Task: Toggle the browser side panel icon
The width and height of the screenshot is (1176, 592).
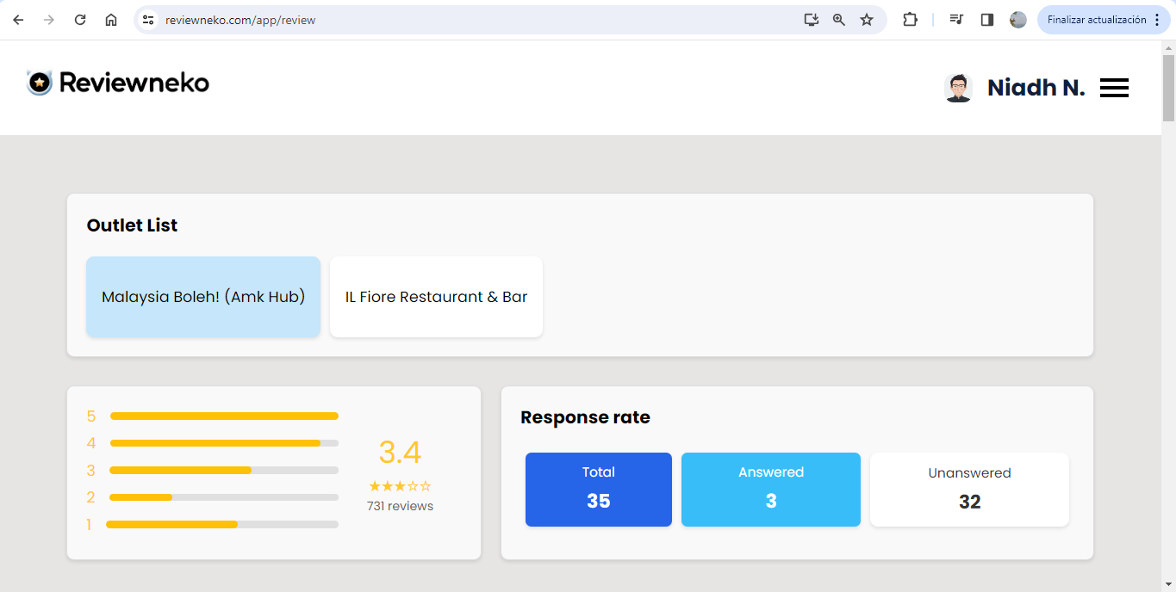Action: pyautogui.click(x=987, y=20)
